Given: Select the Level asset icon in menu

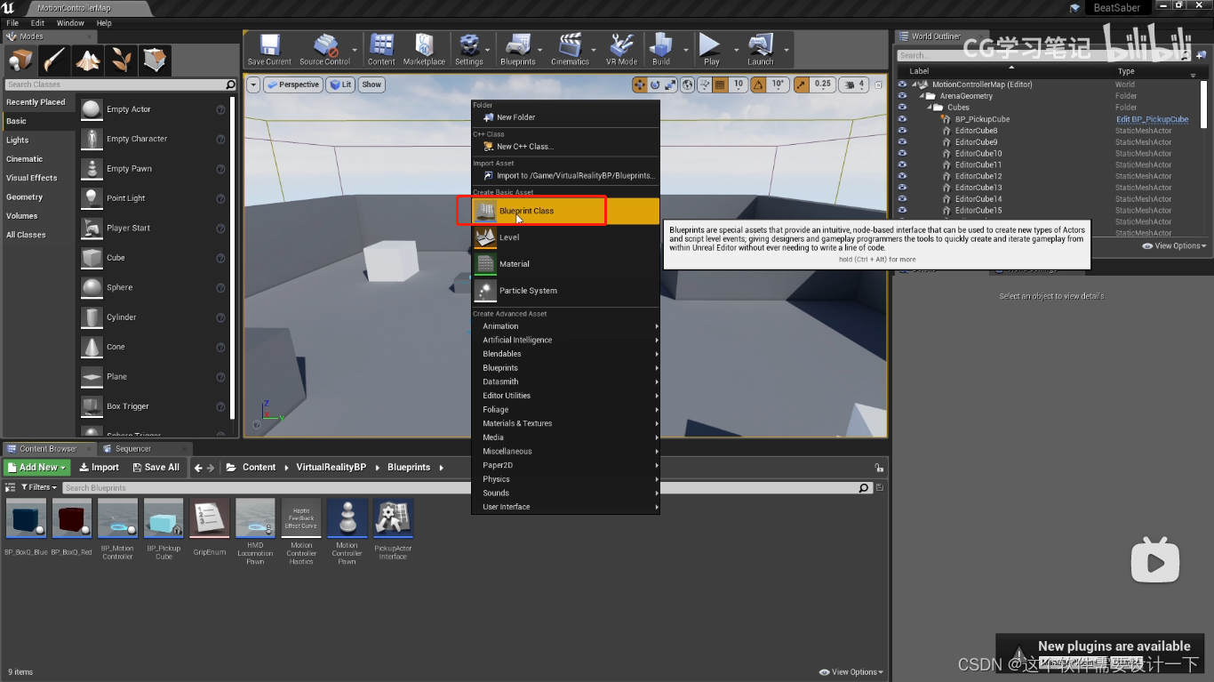Looking at the screenshot, I should 485,237.
